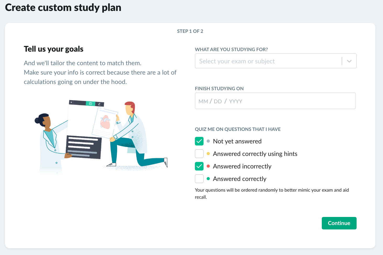The width and height of the screenshot is (383, 255).
Task: Click the X icon in the illustration window
Action: [71, 102]
